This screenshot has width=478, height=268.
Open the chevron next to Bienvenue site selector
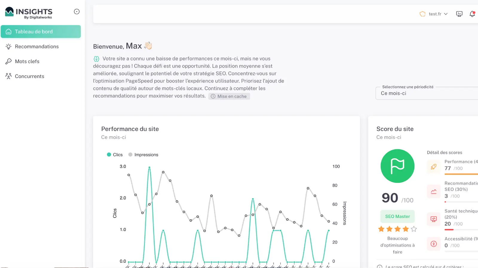[x=446, y=14]
